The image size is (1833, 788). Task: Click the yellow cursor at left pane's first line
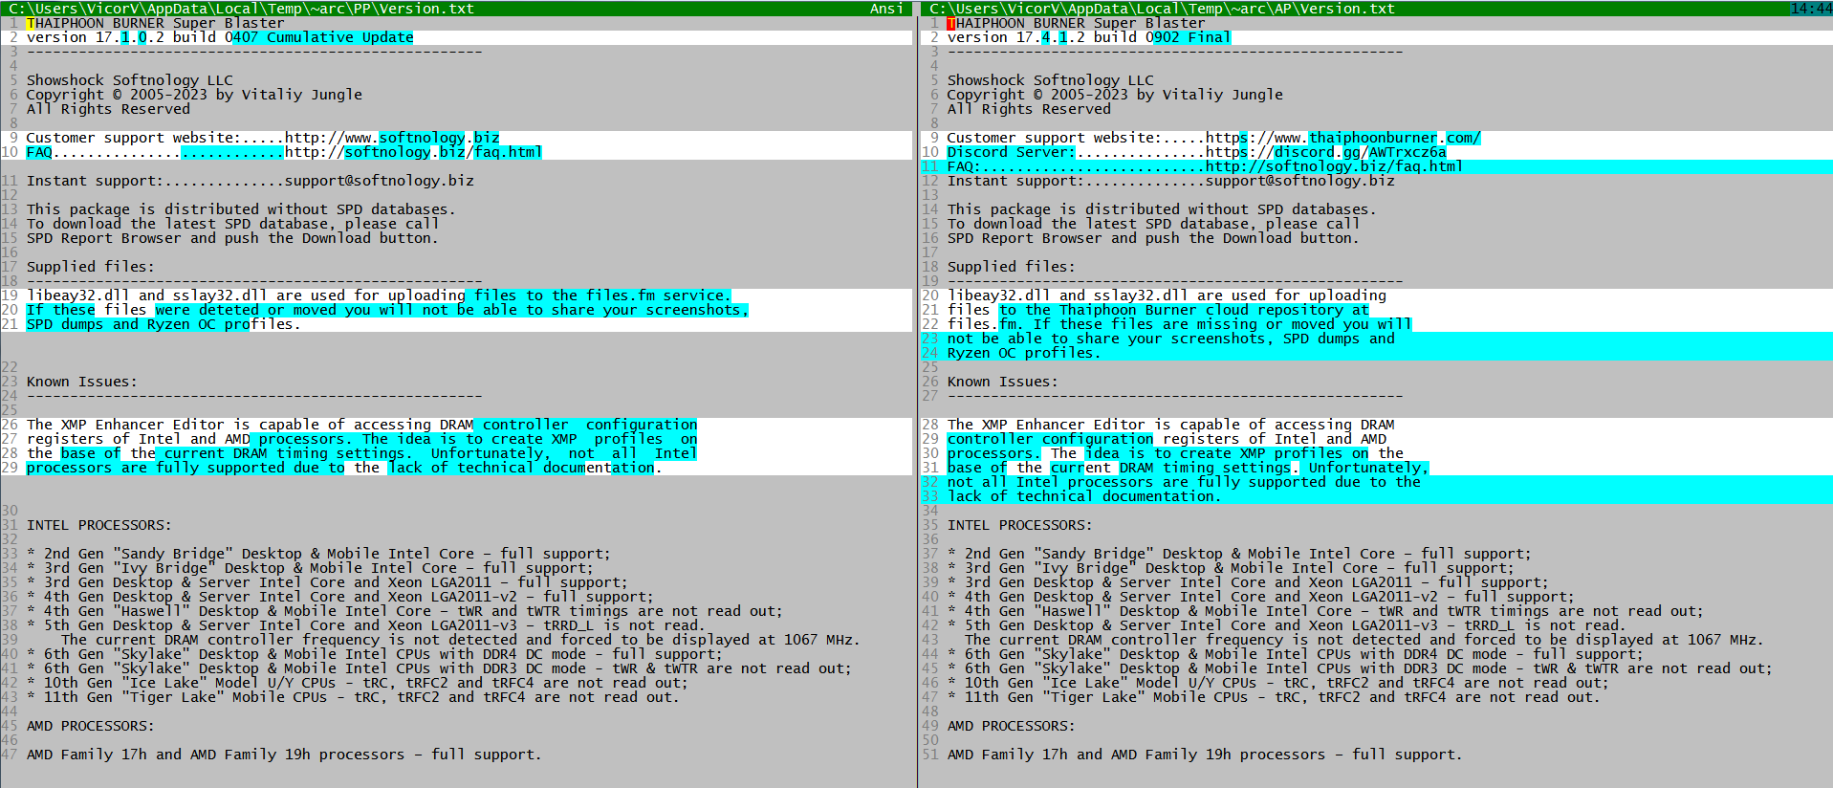[31, 23]
